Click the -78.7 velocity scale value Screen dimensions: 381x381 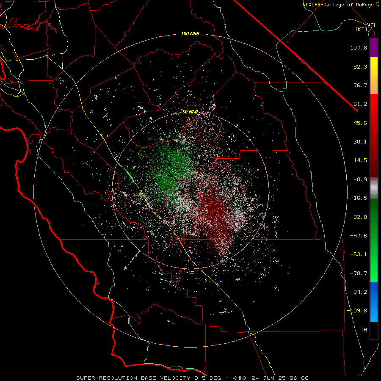coord(359,273)
